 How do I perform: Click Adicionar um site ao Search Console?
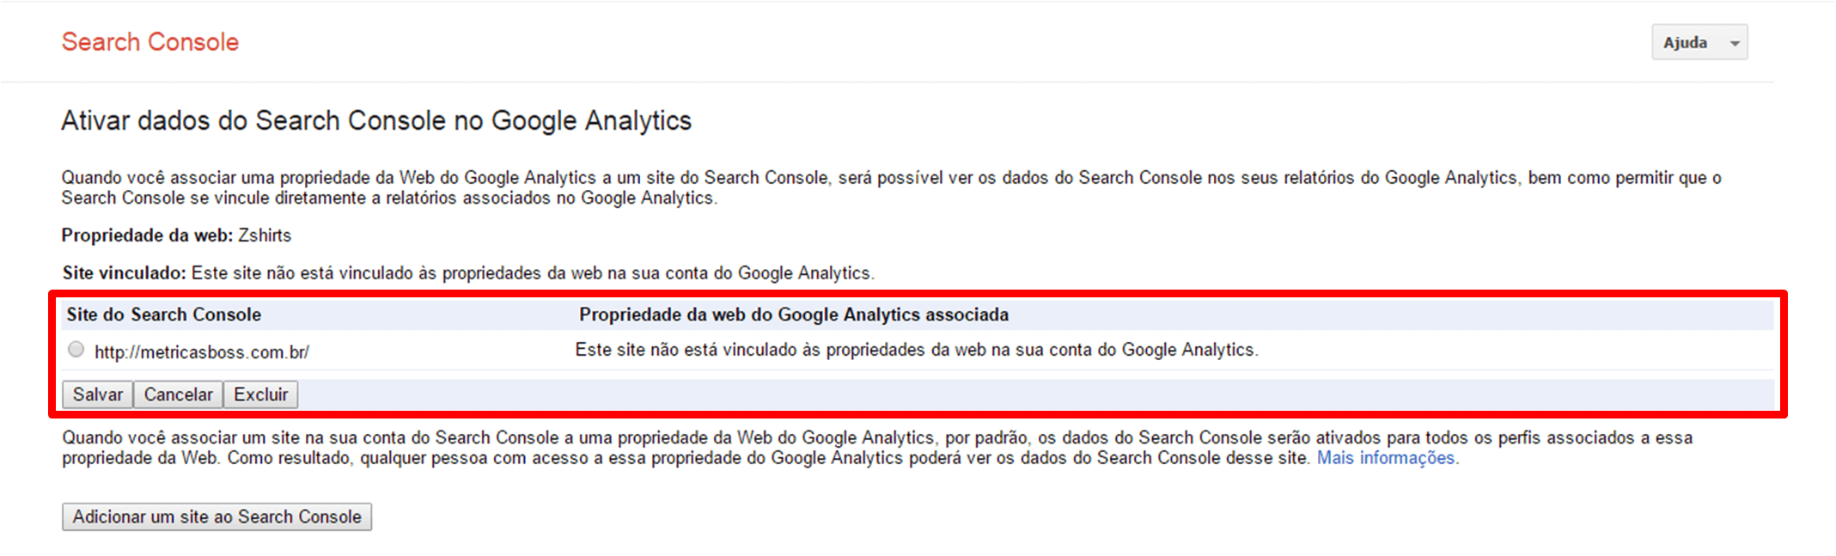217,516
